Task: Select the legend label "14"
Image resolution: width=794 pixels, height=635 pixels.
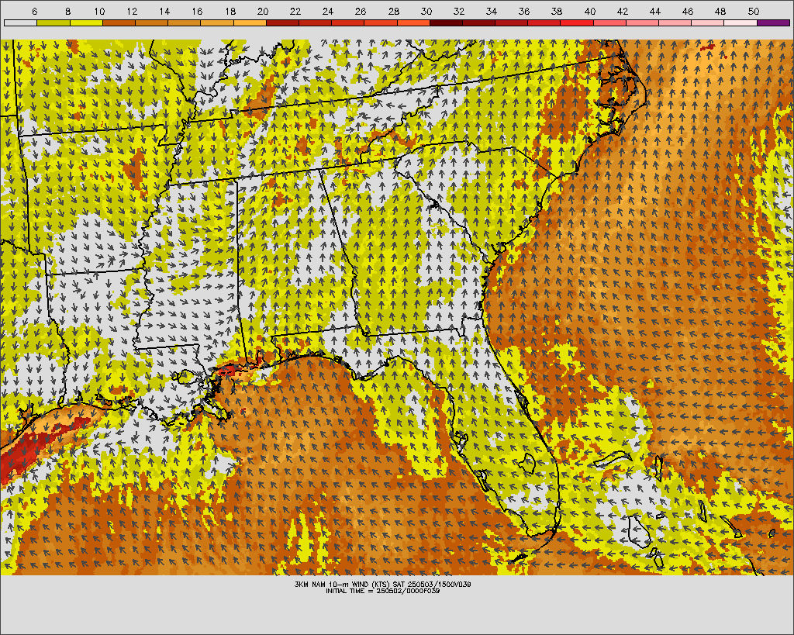Action: tap(164, 11)
